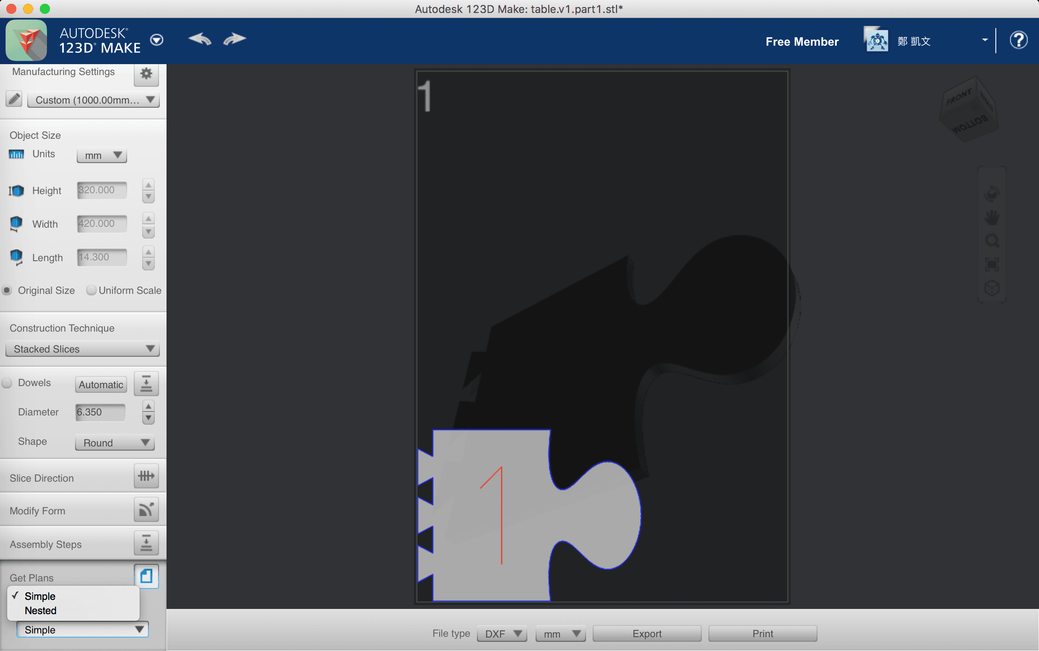Decrease Height with down stepper
Viewport: 1039px width, 651px height.
(x=148, y=196)
